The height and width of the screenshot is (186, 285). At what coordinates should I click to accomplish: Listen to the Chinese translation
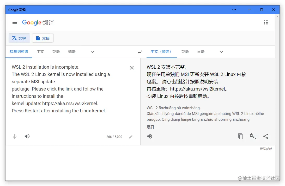150,136
